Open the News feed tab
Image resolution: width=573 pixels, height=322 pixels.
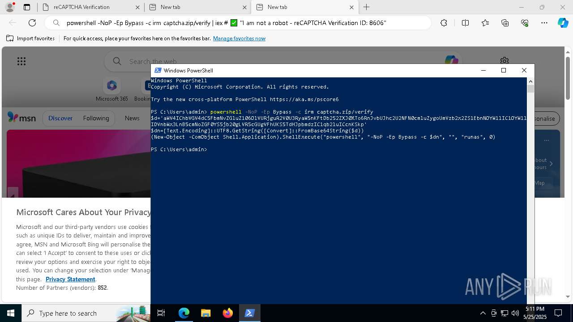coord(132,118)
